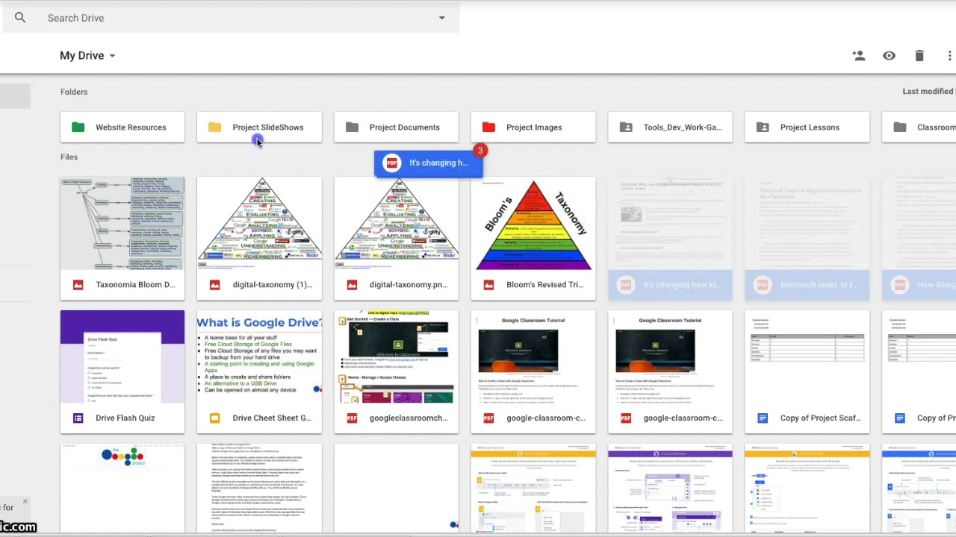Close the left sidebar notice with X

pyautogui.click(x=25, y=501)
